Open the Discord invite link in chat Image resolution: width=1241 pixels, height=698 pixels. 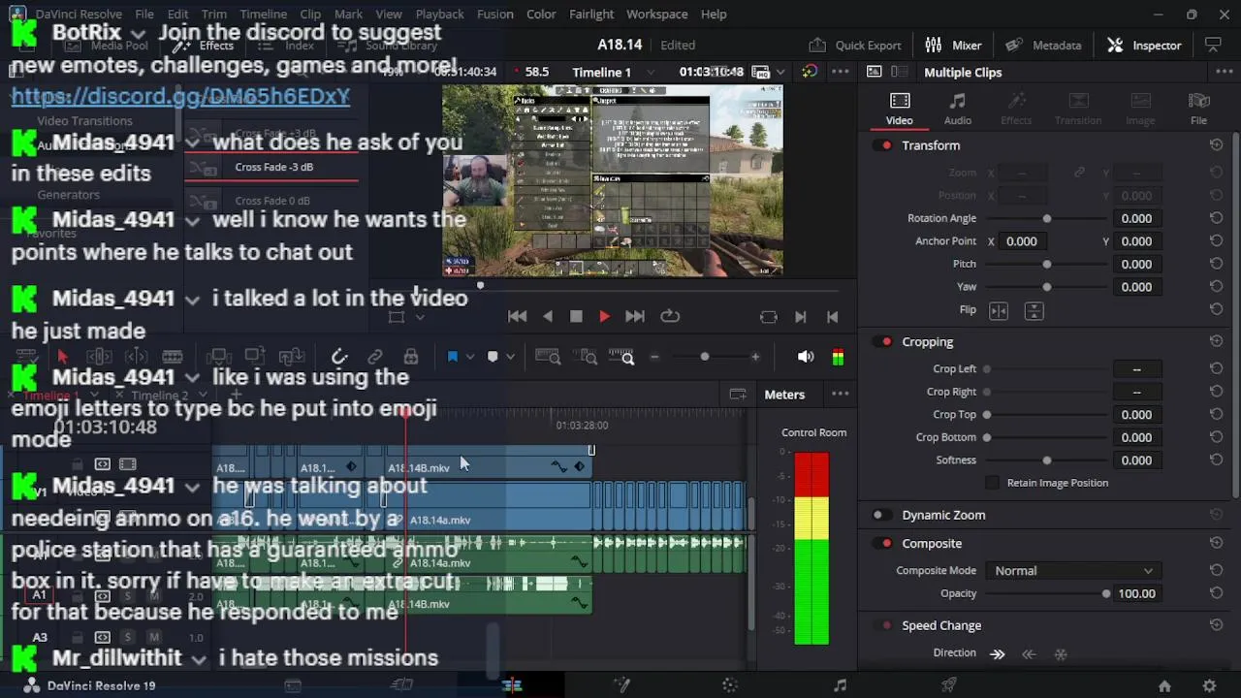click(x=180, y=96)
